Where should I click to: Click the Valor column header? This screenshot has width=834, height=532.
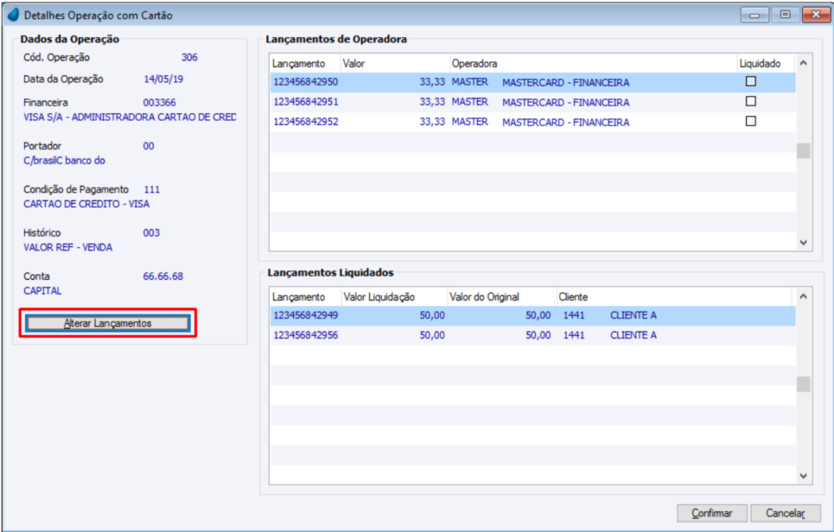[395, 63]
